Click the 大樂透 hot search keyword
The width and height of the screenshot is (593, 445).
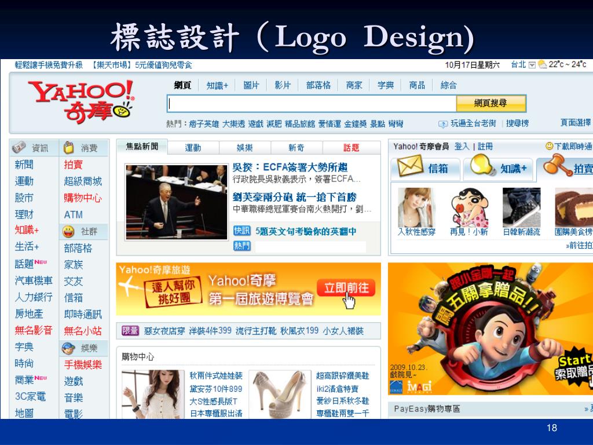(234, 124)
